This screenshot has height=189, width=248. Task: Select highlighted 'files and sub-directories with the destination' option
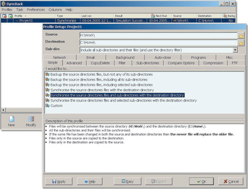tap(118, 95)
